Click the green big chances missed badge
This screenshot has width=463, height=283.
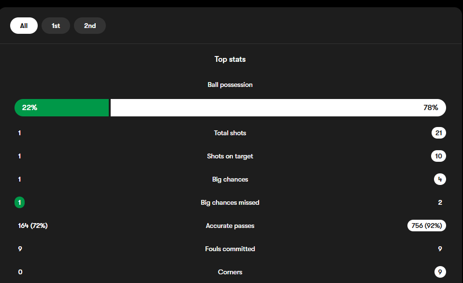[x=19, y=202]
